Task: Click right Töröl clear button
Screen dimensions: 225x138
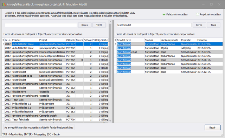Action: click(213, 25)
